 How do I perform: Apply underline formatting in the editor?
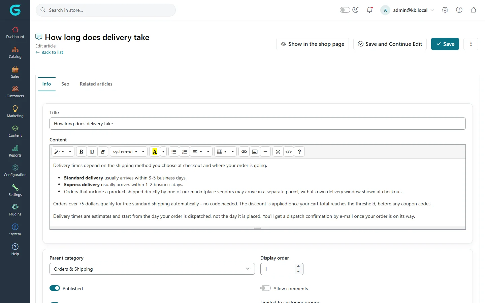pyautogui.click(x=92, y=152)
